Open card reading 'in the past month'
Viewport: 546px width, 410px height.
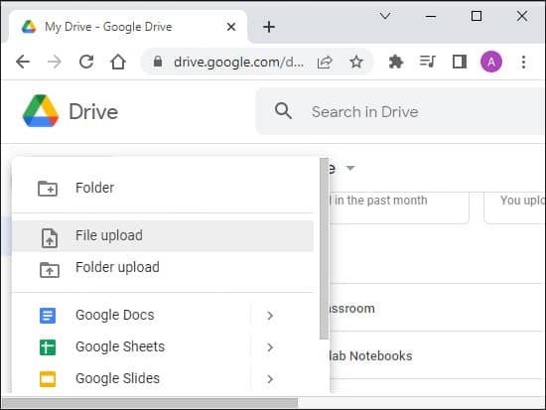(x=399, y=207)
